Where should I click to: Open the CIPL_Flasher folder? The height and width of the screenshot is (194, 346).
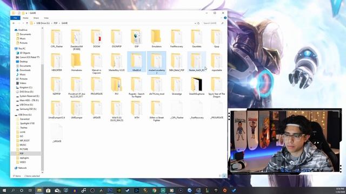click(x=56, y=39)
